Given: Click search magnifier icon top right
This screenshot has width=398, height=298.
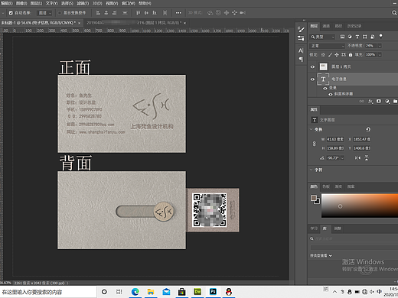Looking at the screenshot, I should tap(394, 13).
